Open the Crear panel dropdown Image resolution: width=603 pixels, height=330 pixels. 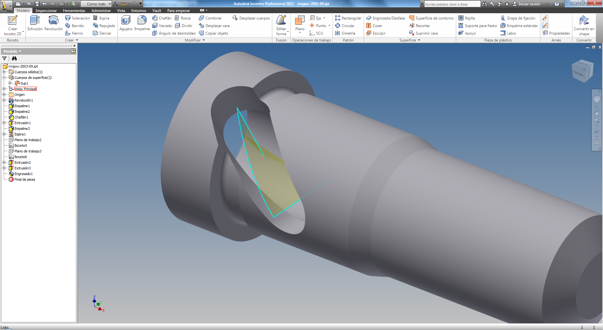(71, 40)
